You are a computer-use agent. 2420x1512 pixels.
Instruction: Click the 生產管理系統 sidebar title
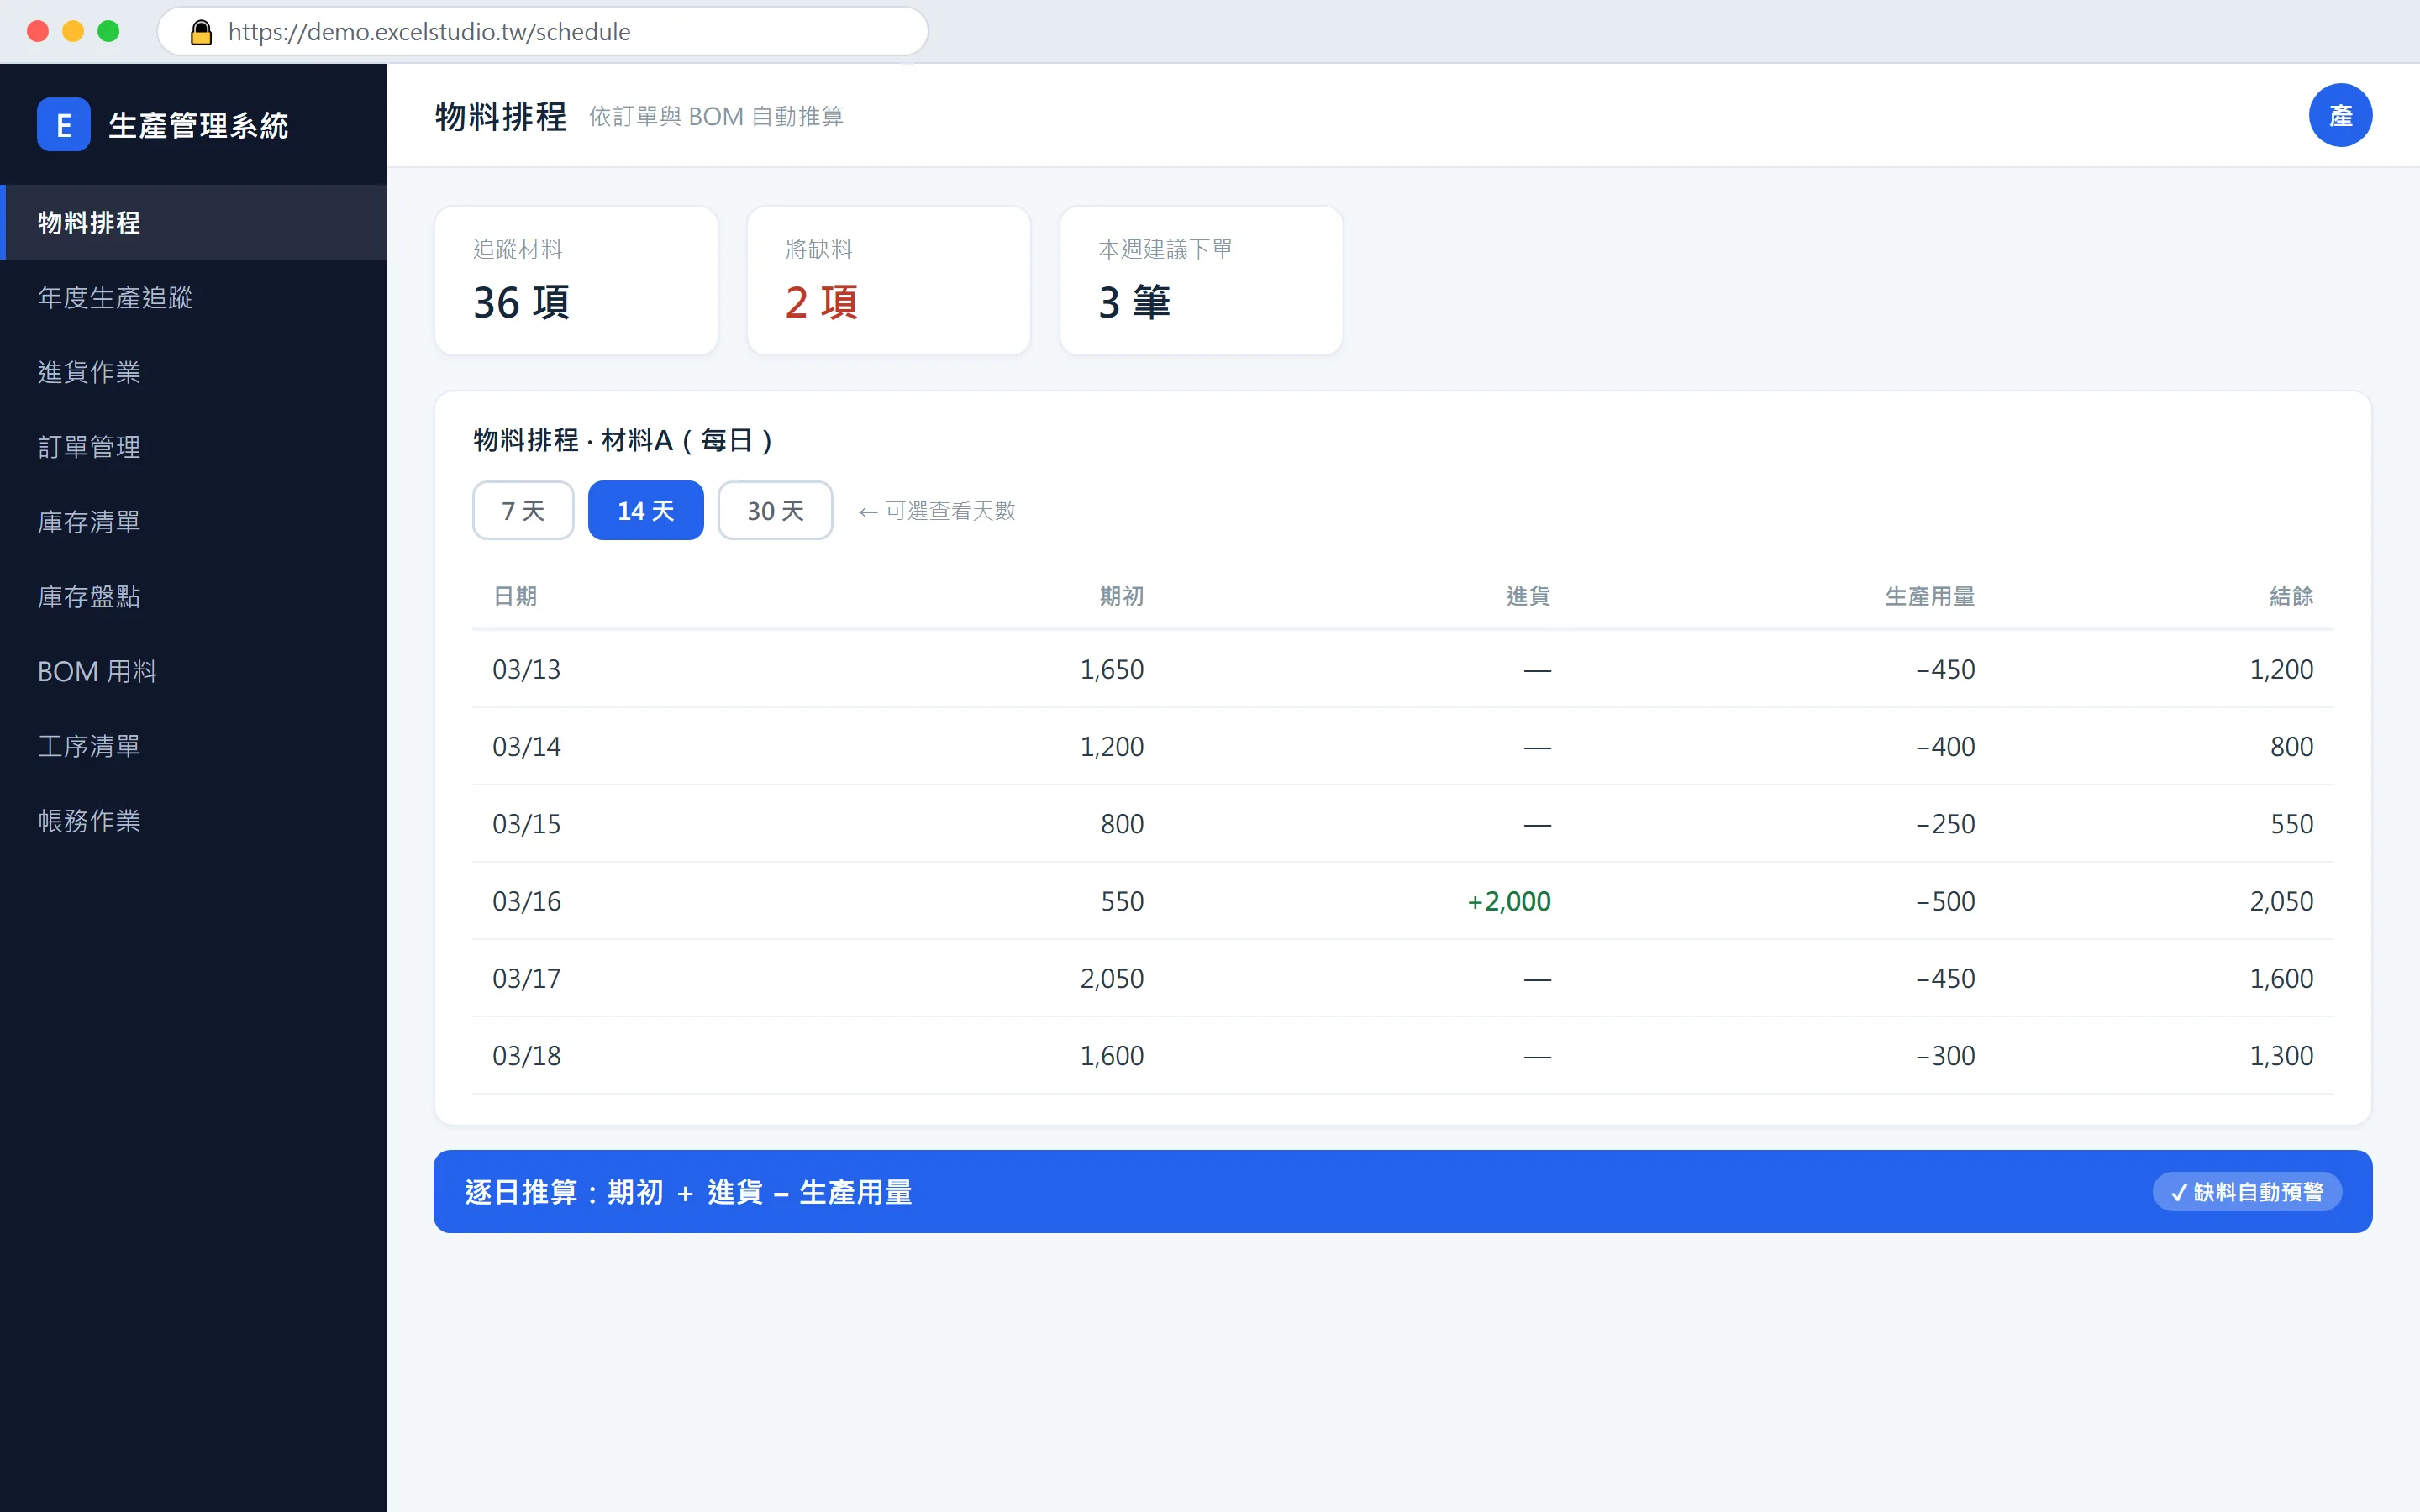[x=198, y=125]
